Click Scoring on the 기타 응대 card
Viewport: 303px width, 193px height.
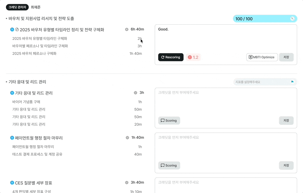169,121
